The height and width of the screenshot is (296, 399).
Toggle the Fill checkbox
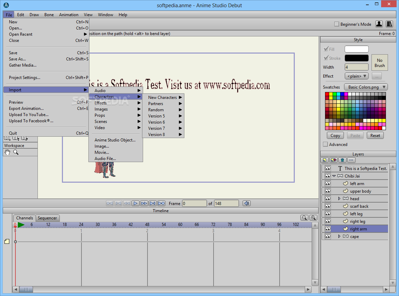coord(326,49)
